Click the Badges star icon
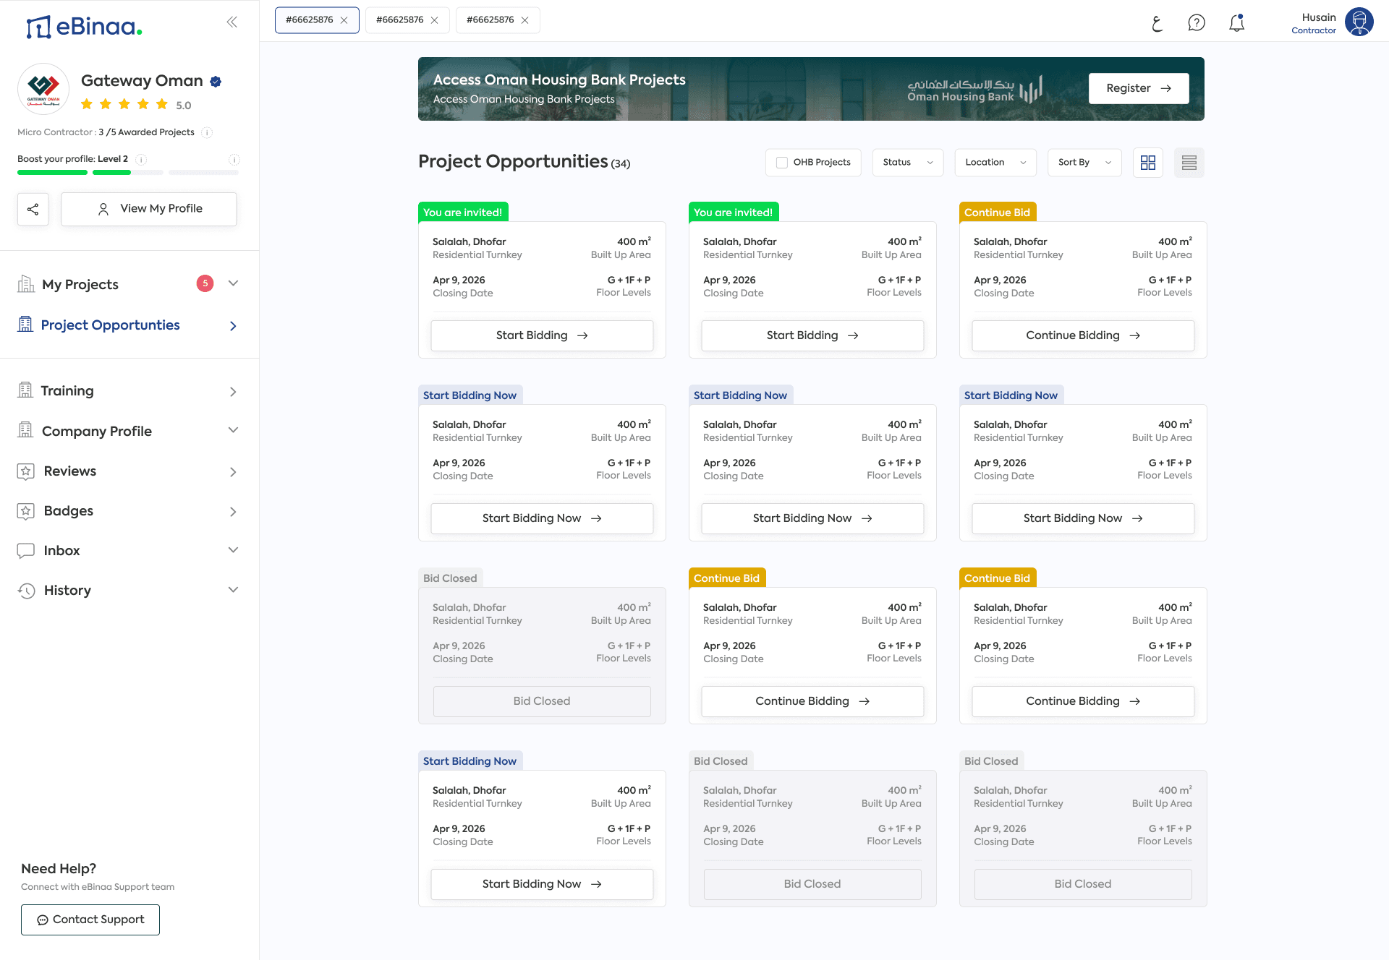This screenshot has width=1389, height=960. pyautogui.click(x=26, y=511)
